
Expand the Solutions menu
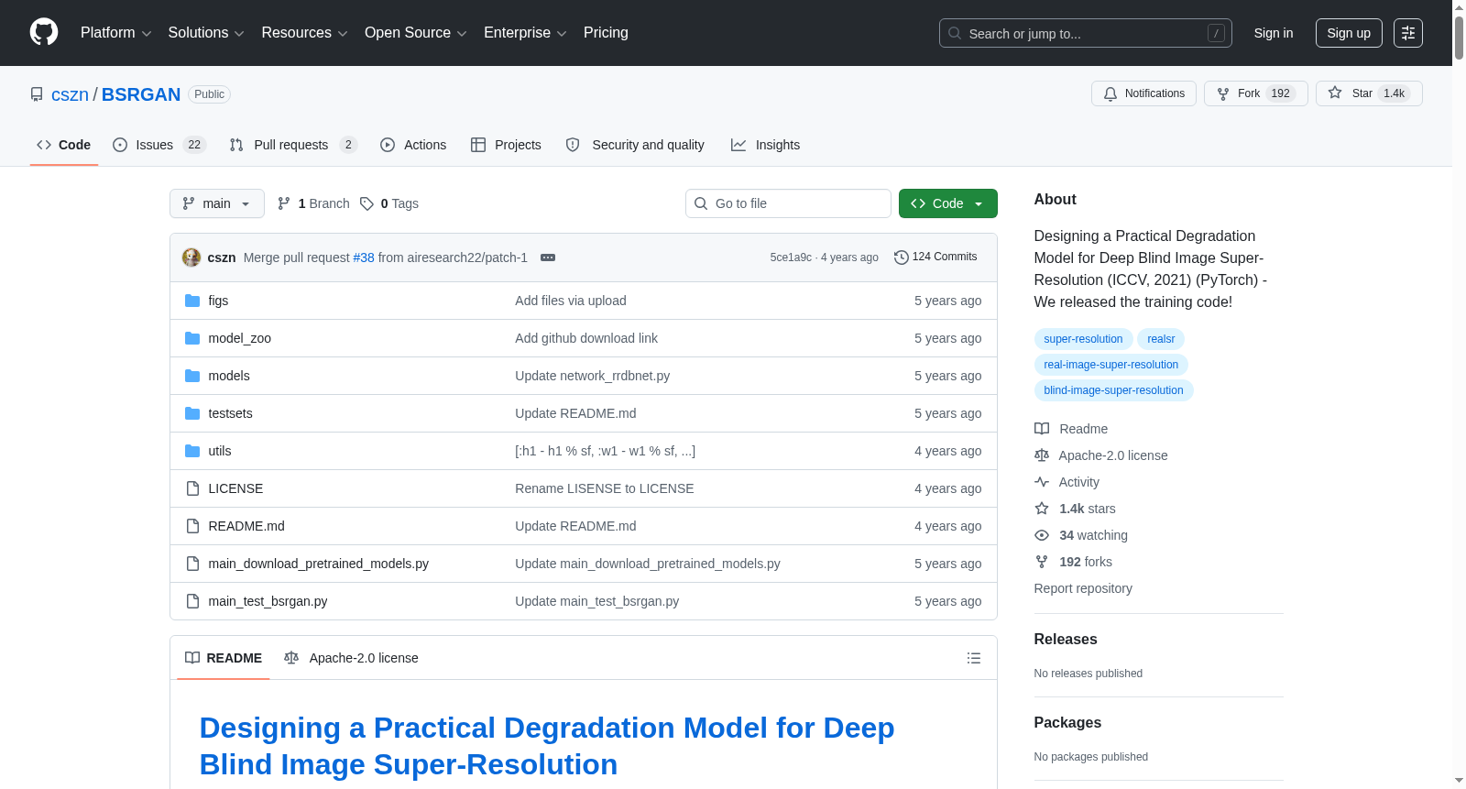pyautogui.click(x=206, y=33)
